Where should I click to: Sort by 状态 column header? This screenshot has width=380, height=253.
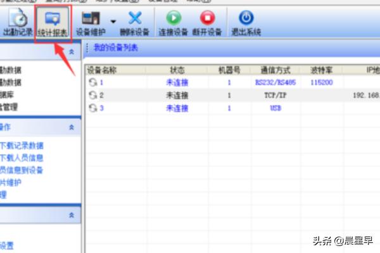(177, 70)
